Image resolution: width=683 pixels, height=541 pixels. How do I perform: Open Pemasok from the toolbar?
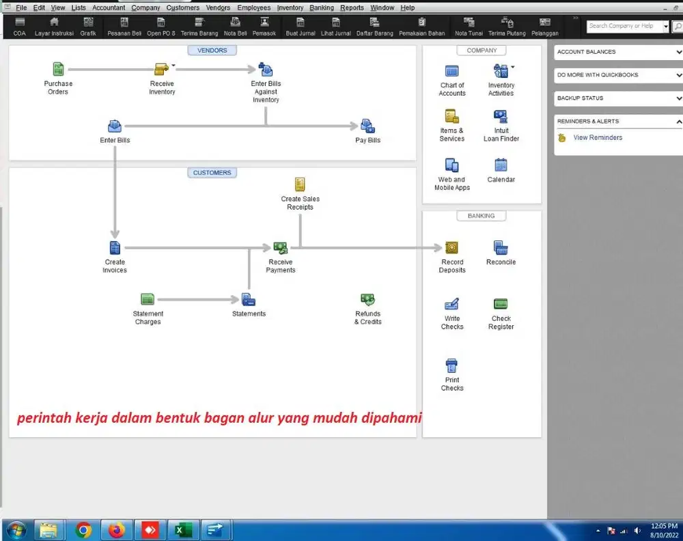[x=264, y=27]
